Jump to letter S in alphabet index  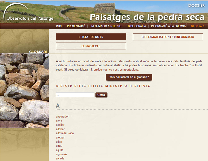point(135,86)
